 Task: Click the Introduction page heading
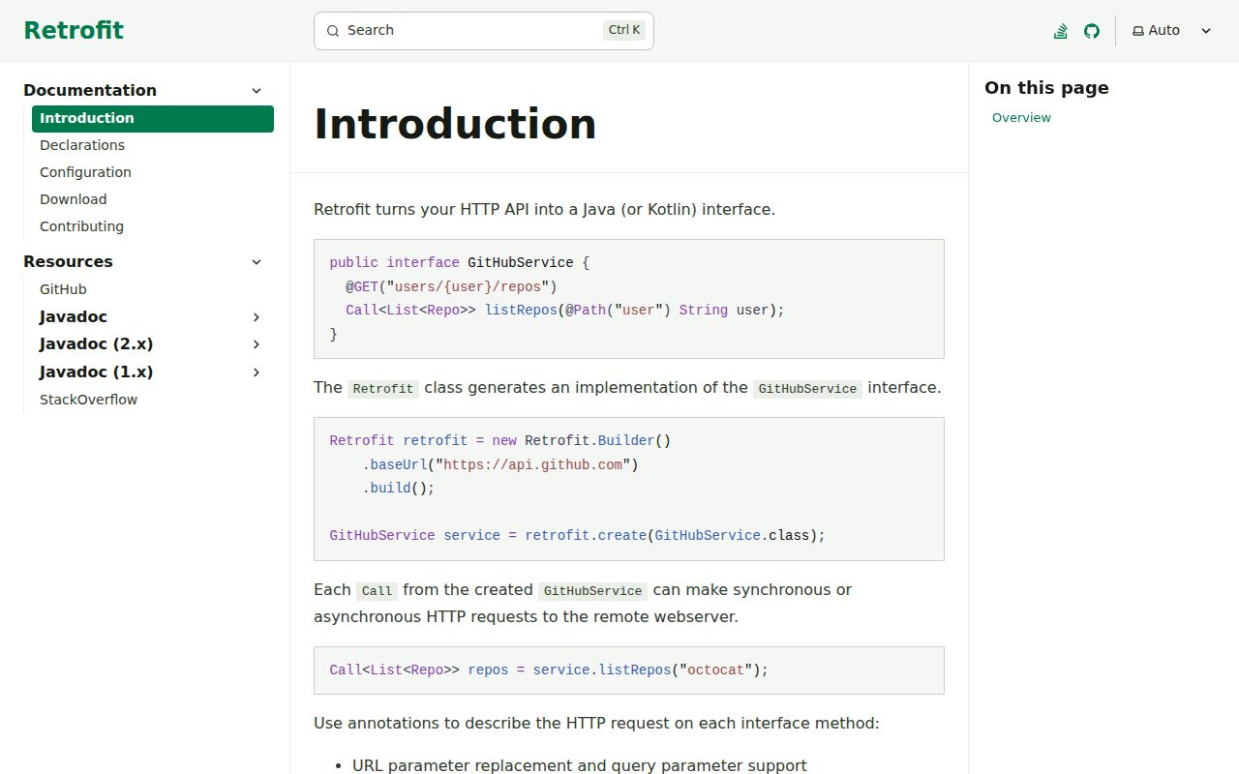[455, 124]
